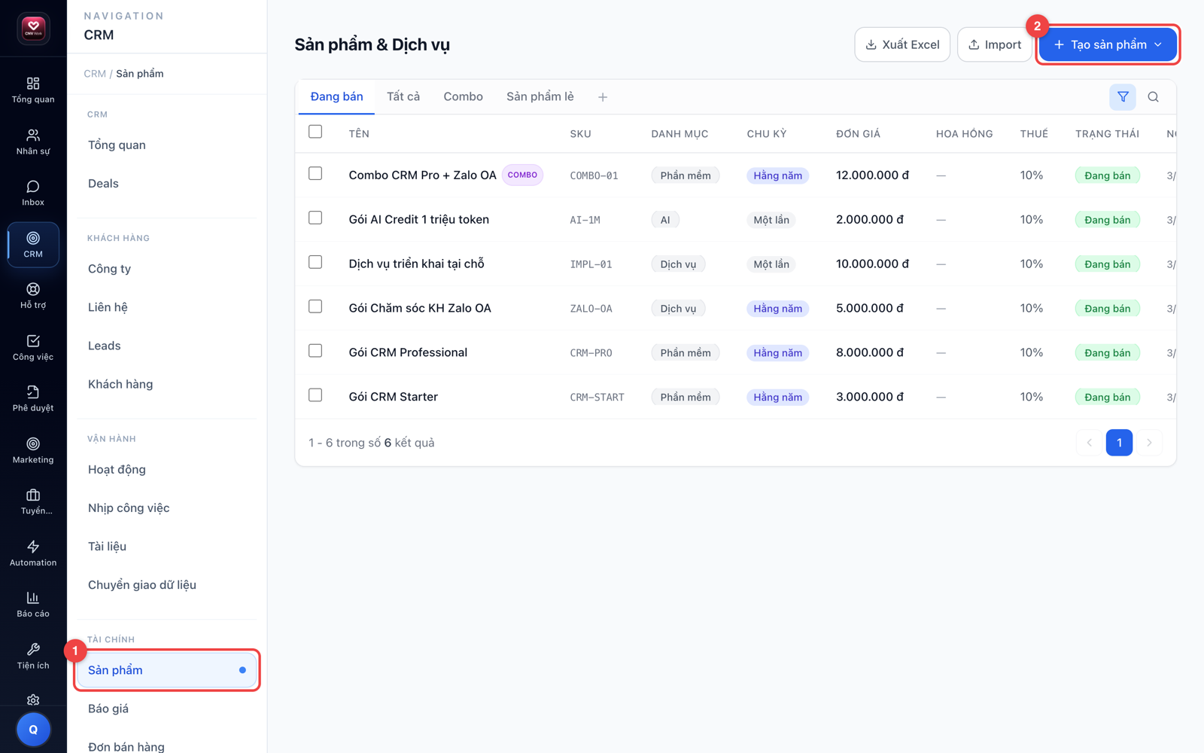The height and width of the screenshot is (753, 1204).
Task: Open product Gói CRM Professional
Action: tap(408, 352)
